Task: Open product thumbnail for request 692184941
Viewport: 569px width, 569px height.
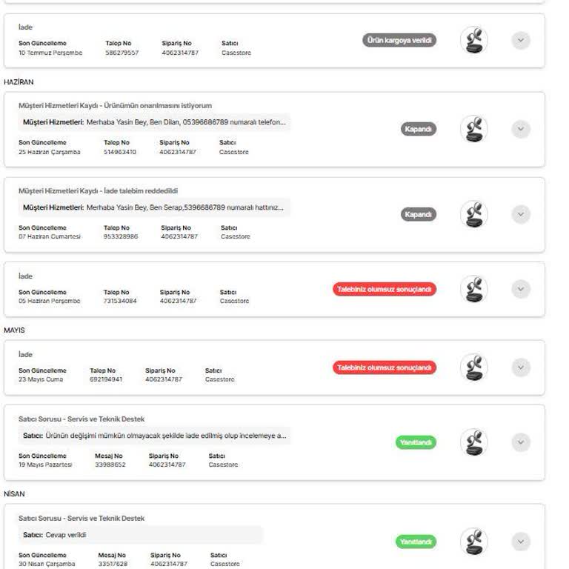Action: (473, 367)
